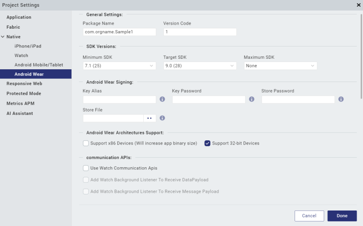Enable Use Watch Communication Apis
This screenshot has height=226, width=363.
[x=86, y=168]
